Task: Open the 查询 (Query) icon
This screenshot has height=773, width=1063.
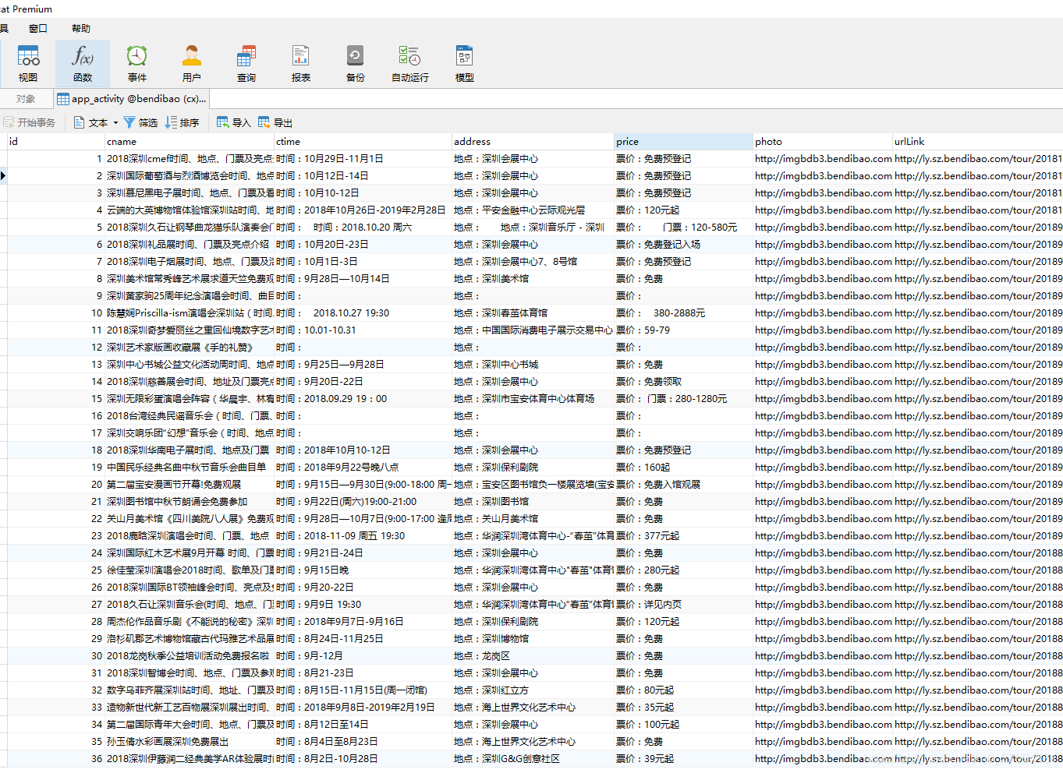Action: [246, 63]
